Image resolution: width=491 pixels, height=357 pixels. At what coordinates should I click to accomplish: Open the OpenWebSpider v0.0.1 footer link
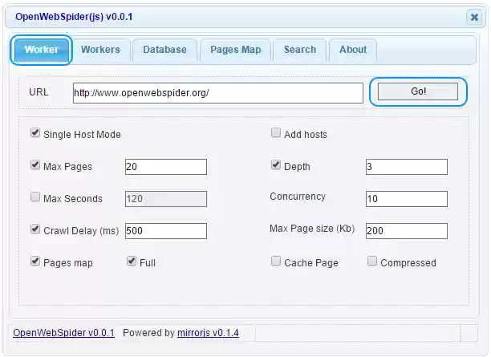pyautogui.click(x=64, y=333)
